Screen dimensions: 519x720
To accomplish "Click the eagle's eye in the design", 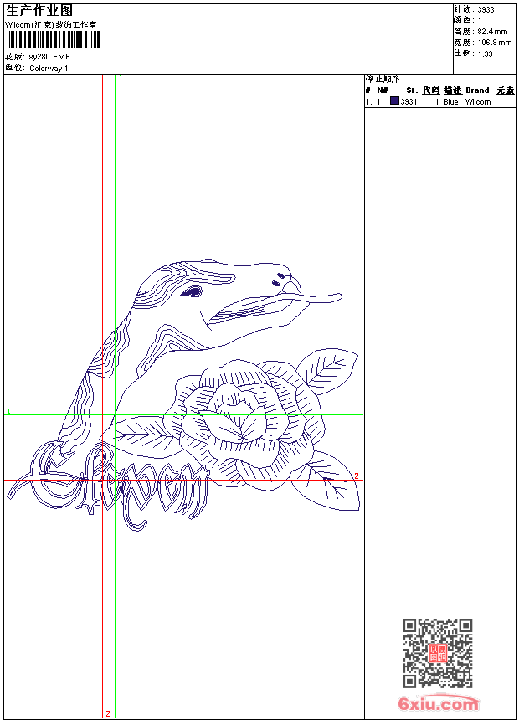I will [193, 291].
